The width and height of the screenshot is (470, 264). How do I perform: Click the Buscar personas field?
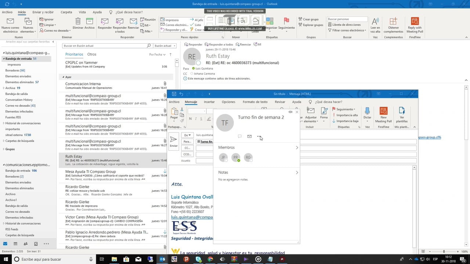(x=347, y=19)
